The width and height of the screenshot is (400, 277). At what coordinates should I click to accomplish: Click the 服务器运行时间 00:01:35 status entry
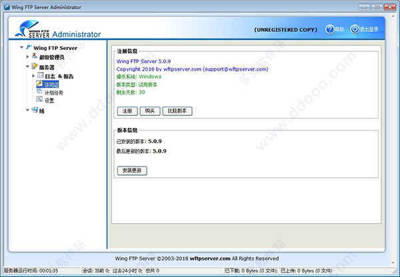(31, 270)
